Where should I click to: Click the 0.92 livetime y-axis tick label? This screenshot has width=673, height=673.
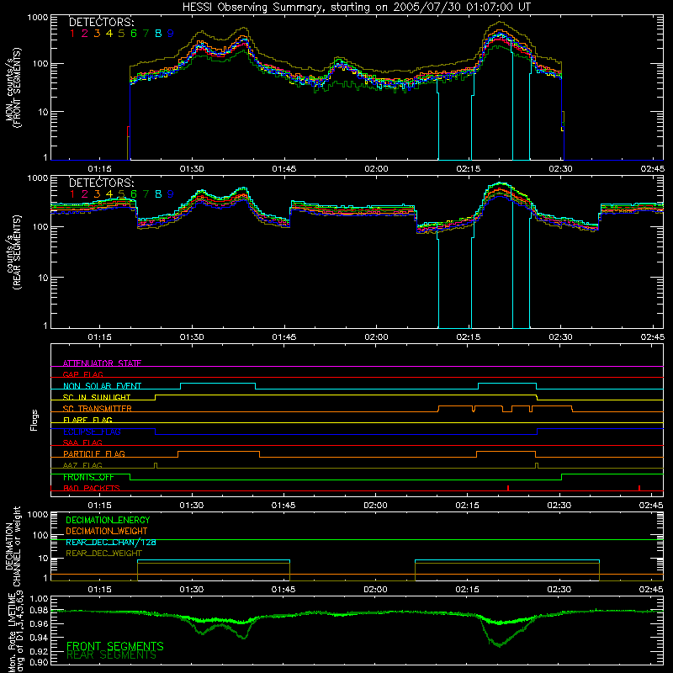(x=39, y=650)
